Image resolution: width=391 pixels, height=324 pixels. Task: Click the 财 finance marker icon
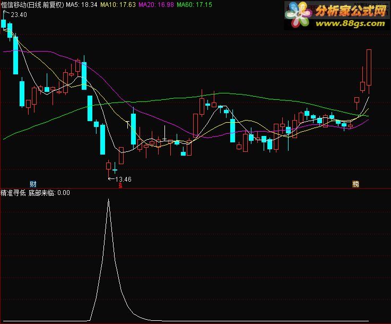click(33, 184)
